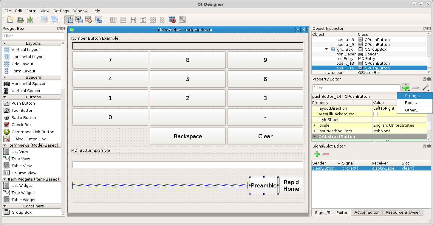Image resolution: width=433 pixels, height=225 pixels.
Task: Select Command Link Button widget
Action: tap(33, 132)
